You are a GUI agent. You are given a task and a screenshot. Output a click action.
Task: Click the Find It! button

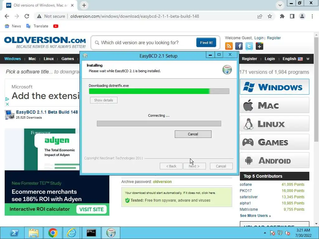(206, 42)
